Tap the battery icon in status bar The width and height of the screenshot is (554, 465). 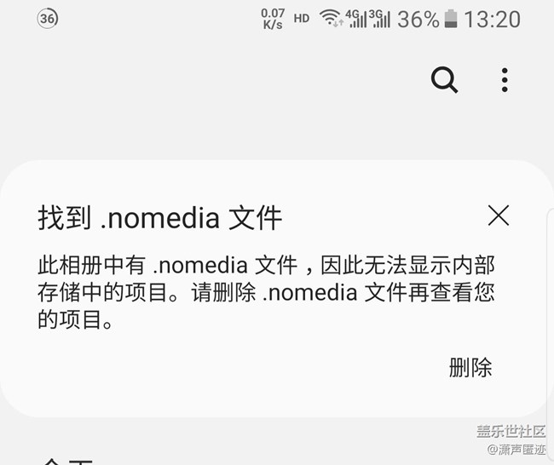pos(451,19)
